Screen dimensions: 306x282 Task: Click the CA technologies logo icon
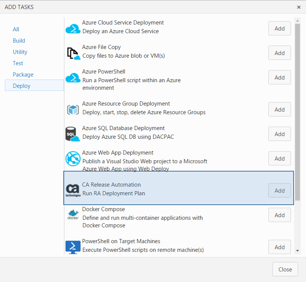click(x=73, y=190)
